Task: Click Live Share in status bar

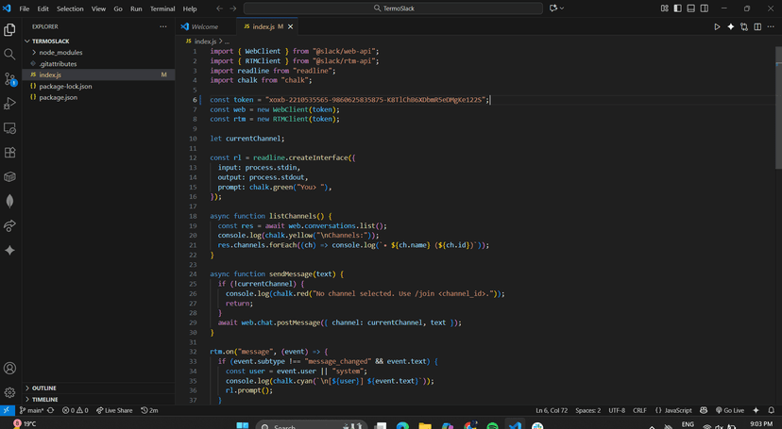Action: pos(114,410)
